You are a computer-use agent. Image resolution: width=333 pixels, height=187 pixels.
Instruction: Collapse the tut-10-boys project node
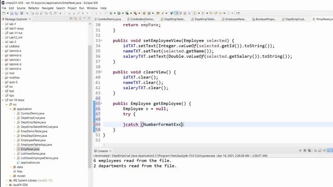pyautogui.click(x=3, y=100)
